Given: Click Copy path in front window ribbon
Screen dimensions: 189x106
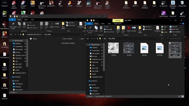Looking at the screenshot, I should tap(108, 29).
